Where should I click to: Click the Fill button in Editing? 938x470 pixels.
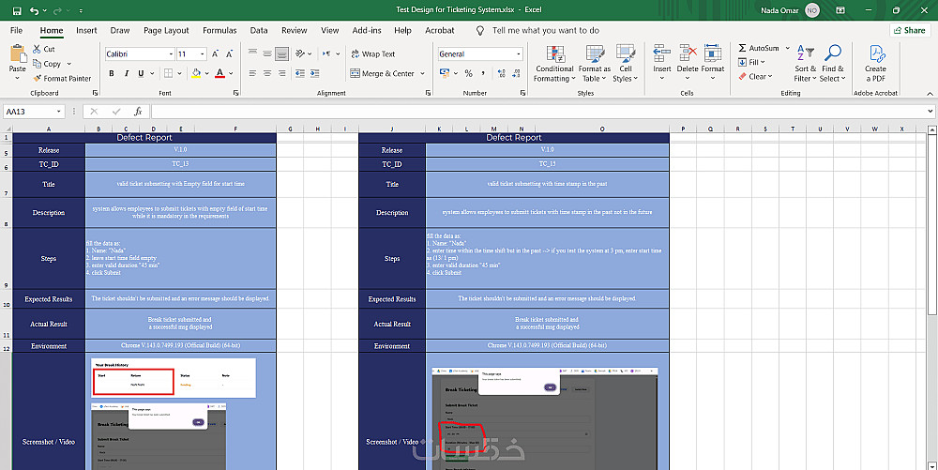pyautogui.click(x=751, y=62)
